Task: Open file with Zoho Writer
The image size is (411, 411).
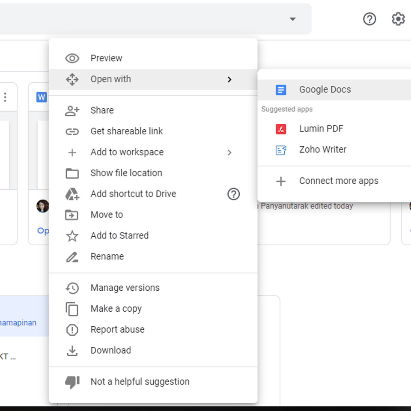Action: pyautogui.click(x=334, y=150)
